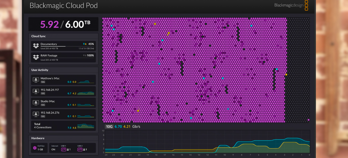Image resolution: width=348 pixels, height=158 pixels.
Task: Click the Dropbox icon for Documentary
Action: pyautogui.click(x=36, y=46)
